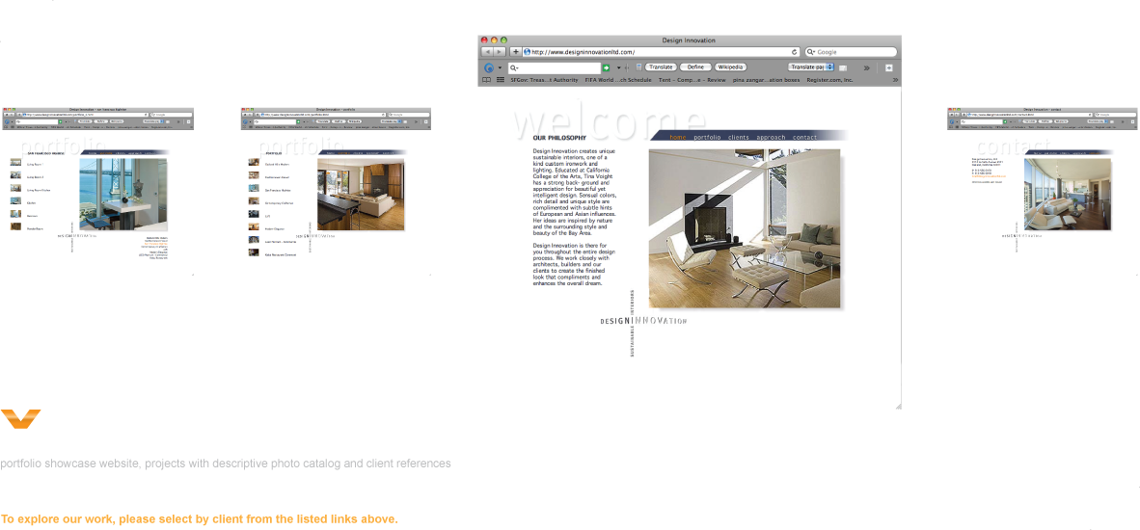
Task: Click the orange email link in the contact window
Action: [989, 175]
